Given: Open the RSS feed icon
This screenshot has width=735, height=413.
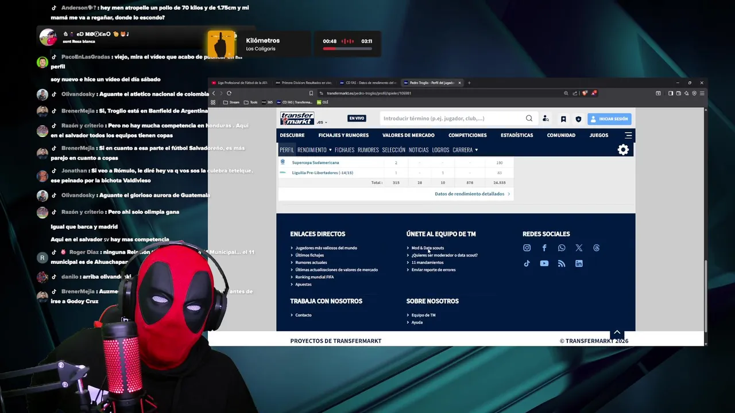Looking at the screenshot, I should [x=562, y=263].
